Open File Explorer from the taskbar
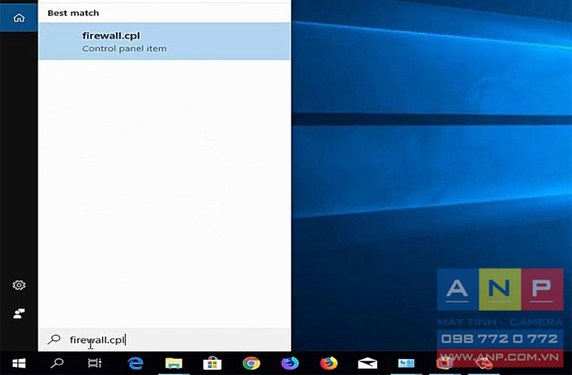Image resolution: width=572 pixels, height=375 pixels. tap(173, 363)
